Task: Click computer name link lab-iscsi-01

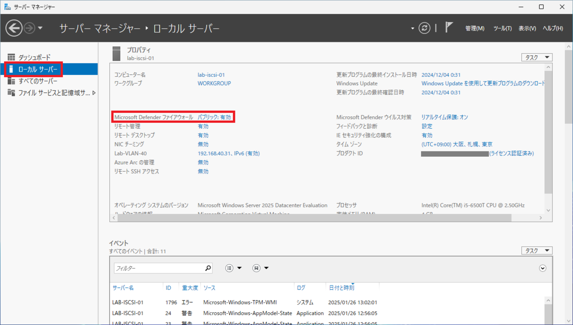Action: 211,75
